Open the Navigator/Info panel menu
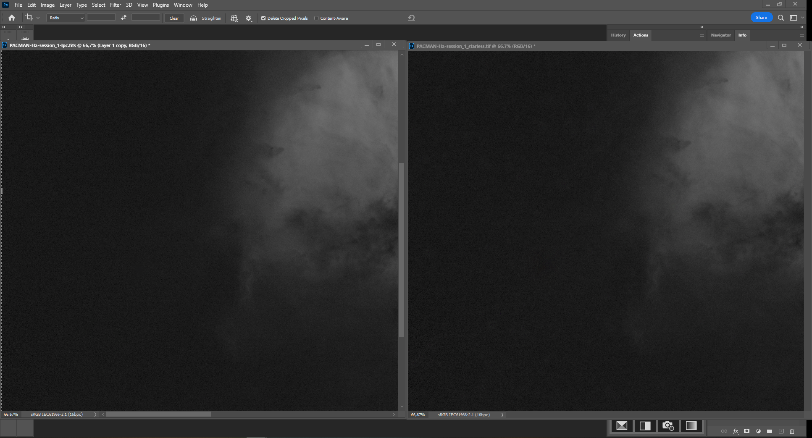This screenshot has height=438, width=812. click(801, 35)
